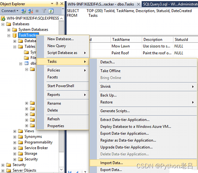Collapse the Databases tree node
Image resolution: width=198 pixels, height=173 pixels.
[3, 24]
